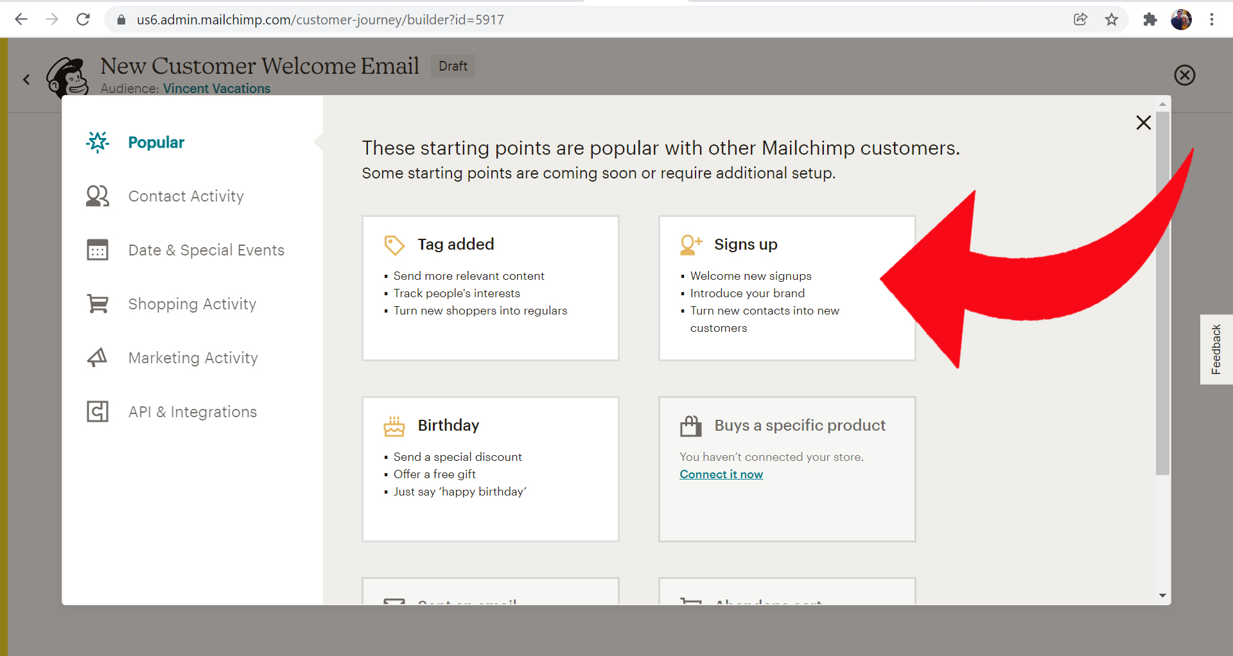This screenshot has height=656, width=1233.
Task: Open the extensions puzzle icon
Action: pyautogui.click(x=1150, y=19)
